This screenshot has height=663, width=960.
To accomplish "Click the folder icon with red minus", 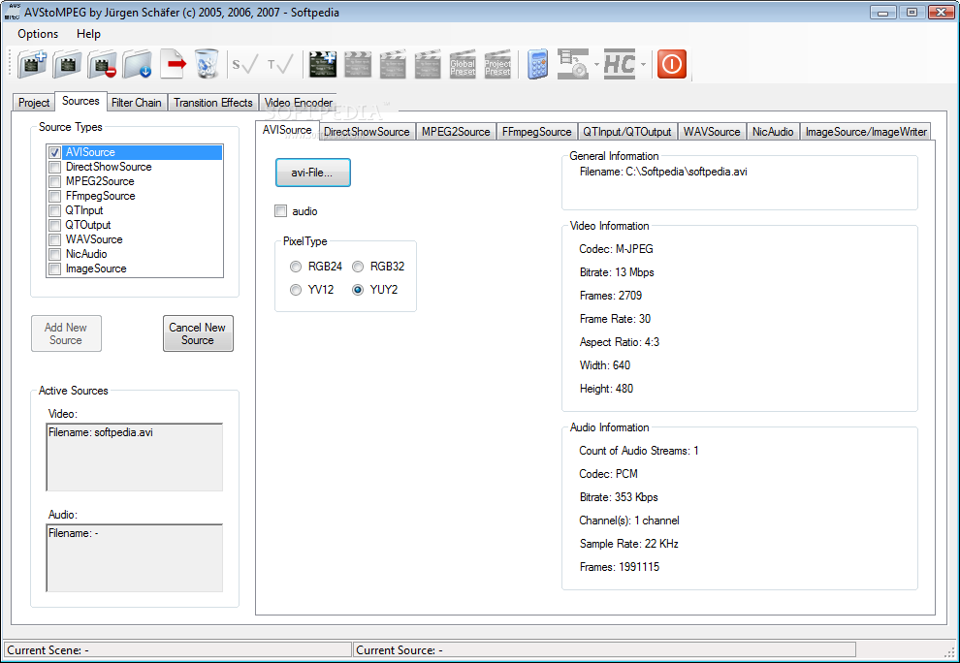I will (x=102, y=64).
